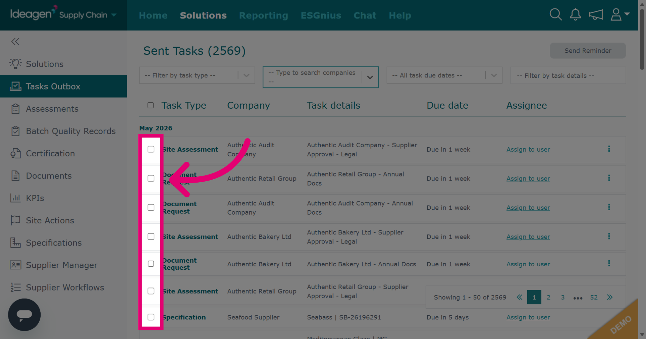Open the search magnifier icon
This screenshot has height=339, width=646.
[x=555, y=14]
